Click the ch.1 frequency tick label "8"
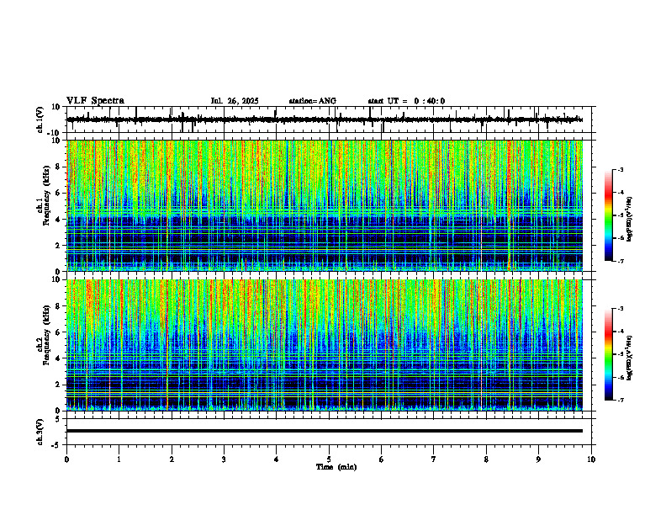Screen dimensions: 666x515 (58, 167)
